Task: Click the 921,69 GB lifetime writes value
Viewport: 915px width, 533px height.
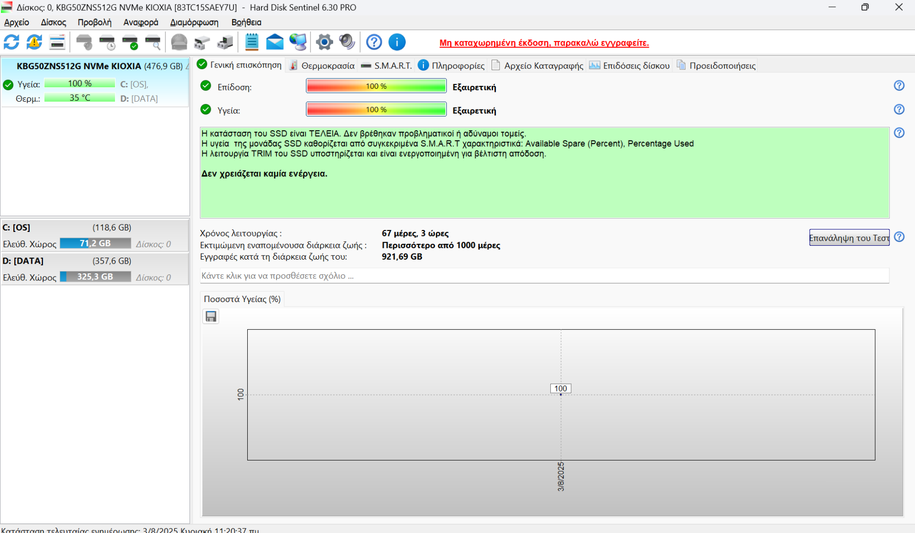Action: pyautogui.click(x=402, y=257)
